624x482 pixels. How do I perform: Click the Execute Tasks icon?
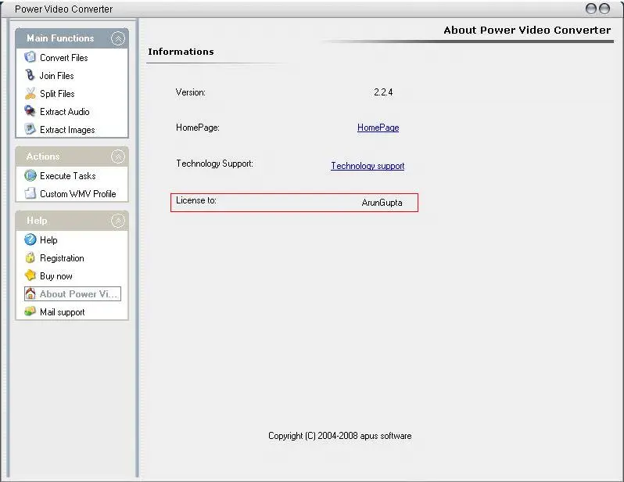(x=30, y=175)
